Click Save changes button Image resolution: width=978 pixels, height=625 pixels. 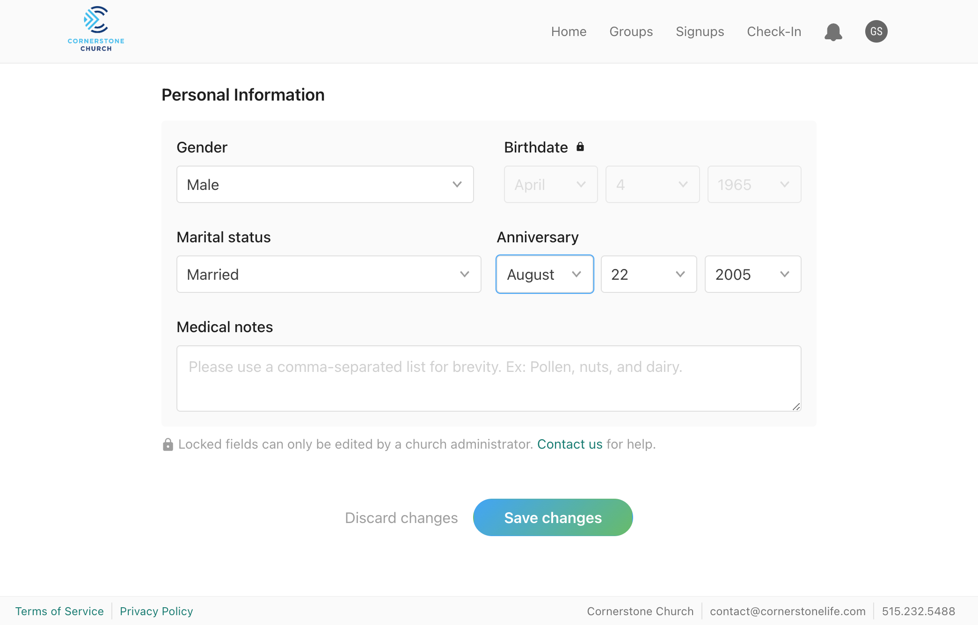[x=553, y=517]
